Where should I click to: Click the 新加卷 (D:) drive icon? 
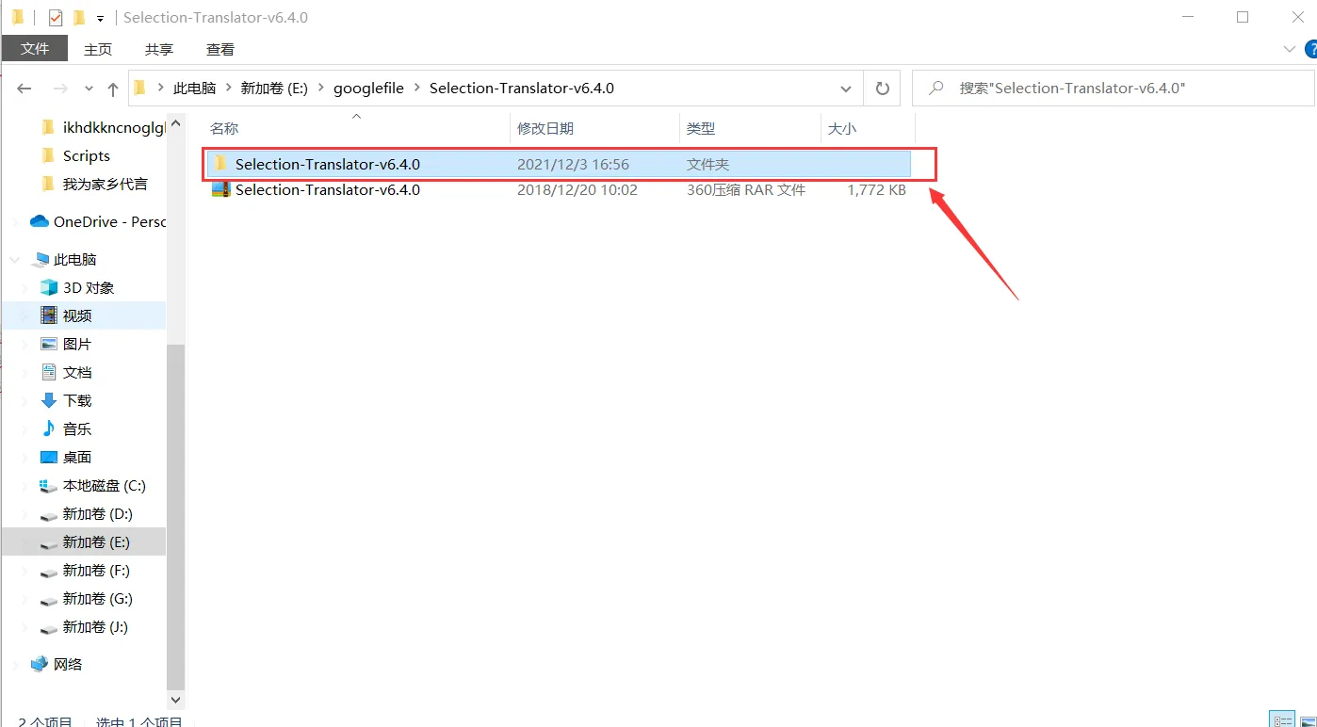click(x=49, y=515)
